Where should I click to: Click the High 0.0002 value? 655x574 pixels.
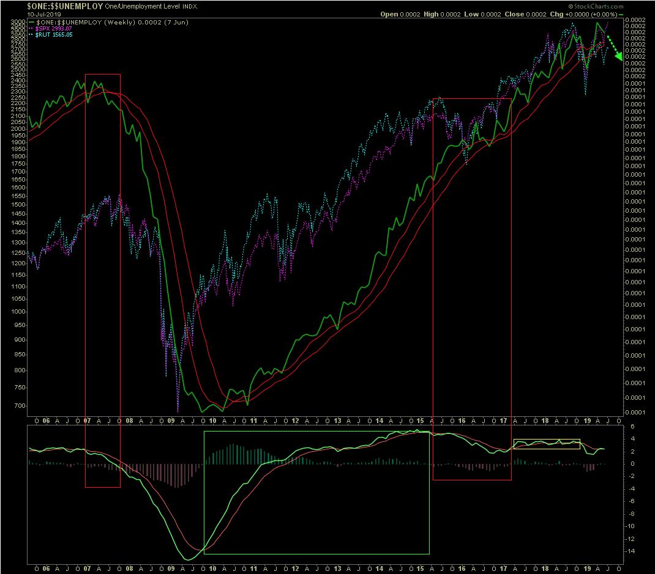442,14
